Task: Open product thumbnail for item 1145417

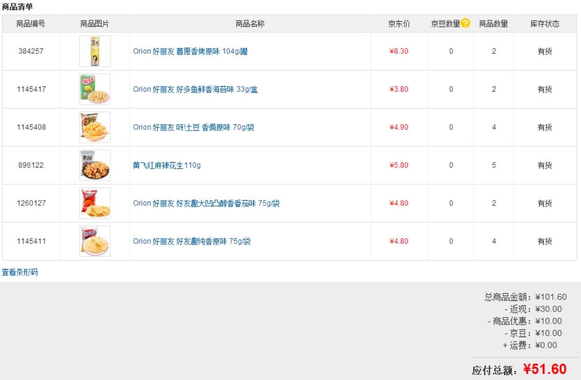Action: [95, 89]
